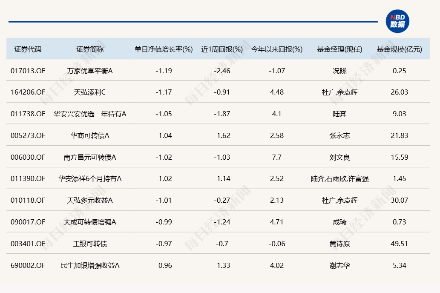440x293 pixels.
Task: Select the code 011738.OF
Action: pos(28,114)
